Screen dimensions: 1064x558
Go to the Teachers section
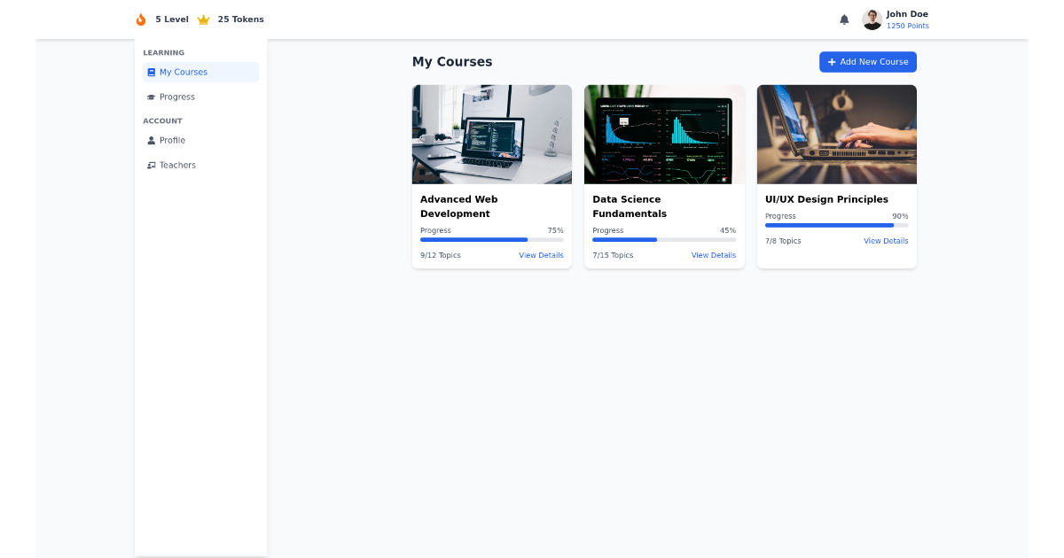[x=176, y=165]
